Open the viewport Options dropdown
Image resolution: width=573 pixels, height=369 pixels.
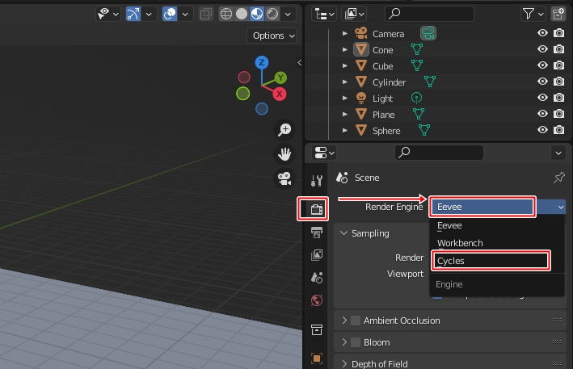[272, 36]
